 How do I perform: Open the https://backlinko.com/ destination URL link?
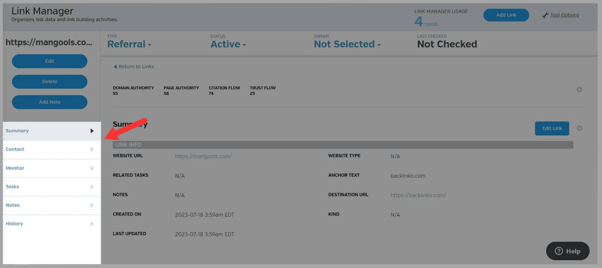(418, 195)
